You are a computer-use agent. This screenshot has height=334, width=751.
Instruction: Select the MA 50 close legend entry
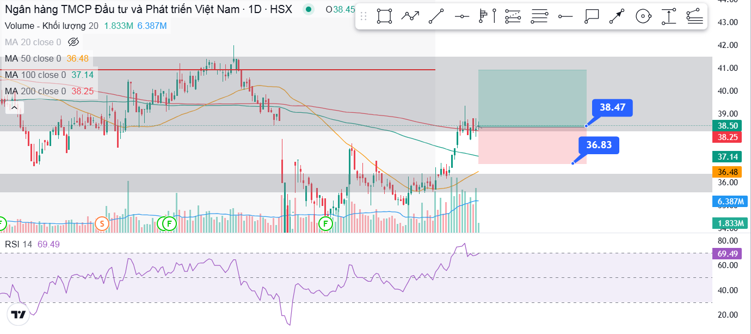(x=33, y=58)
